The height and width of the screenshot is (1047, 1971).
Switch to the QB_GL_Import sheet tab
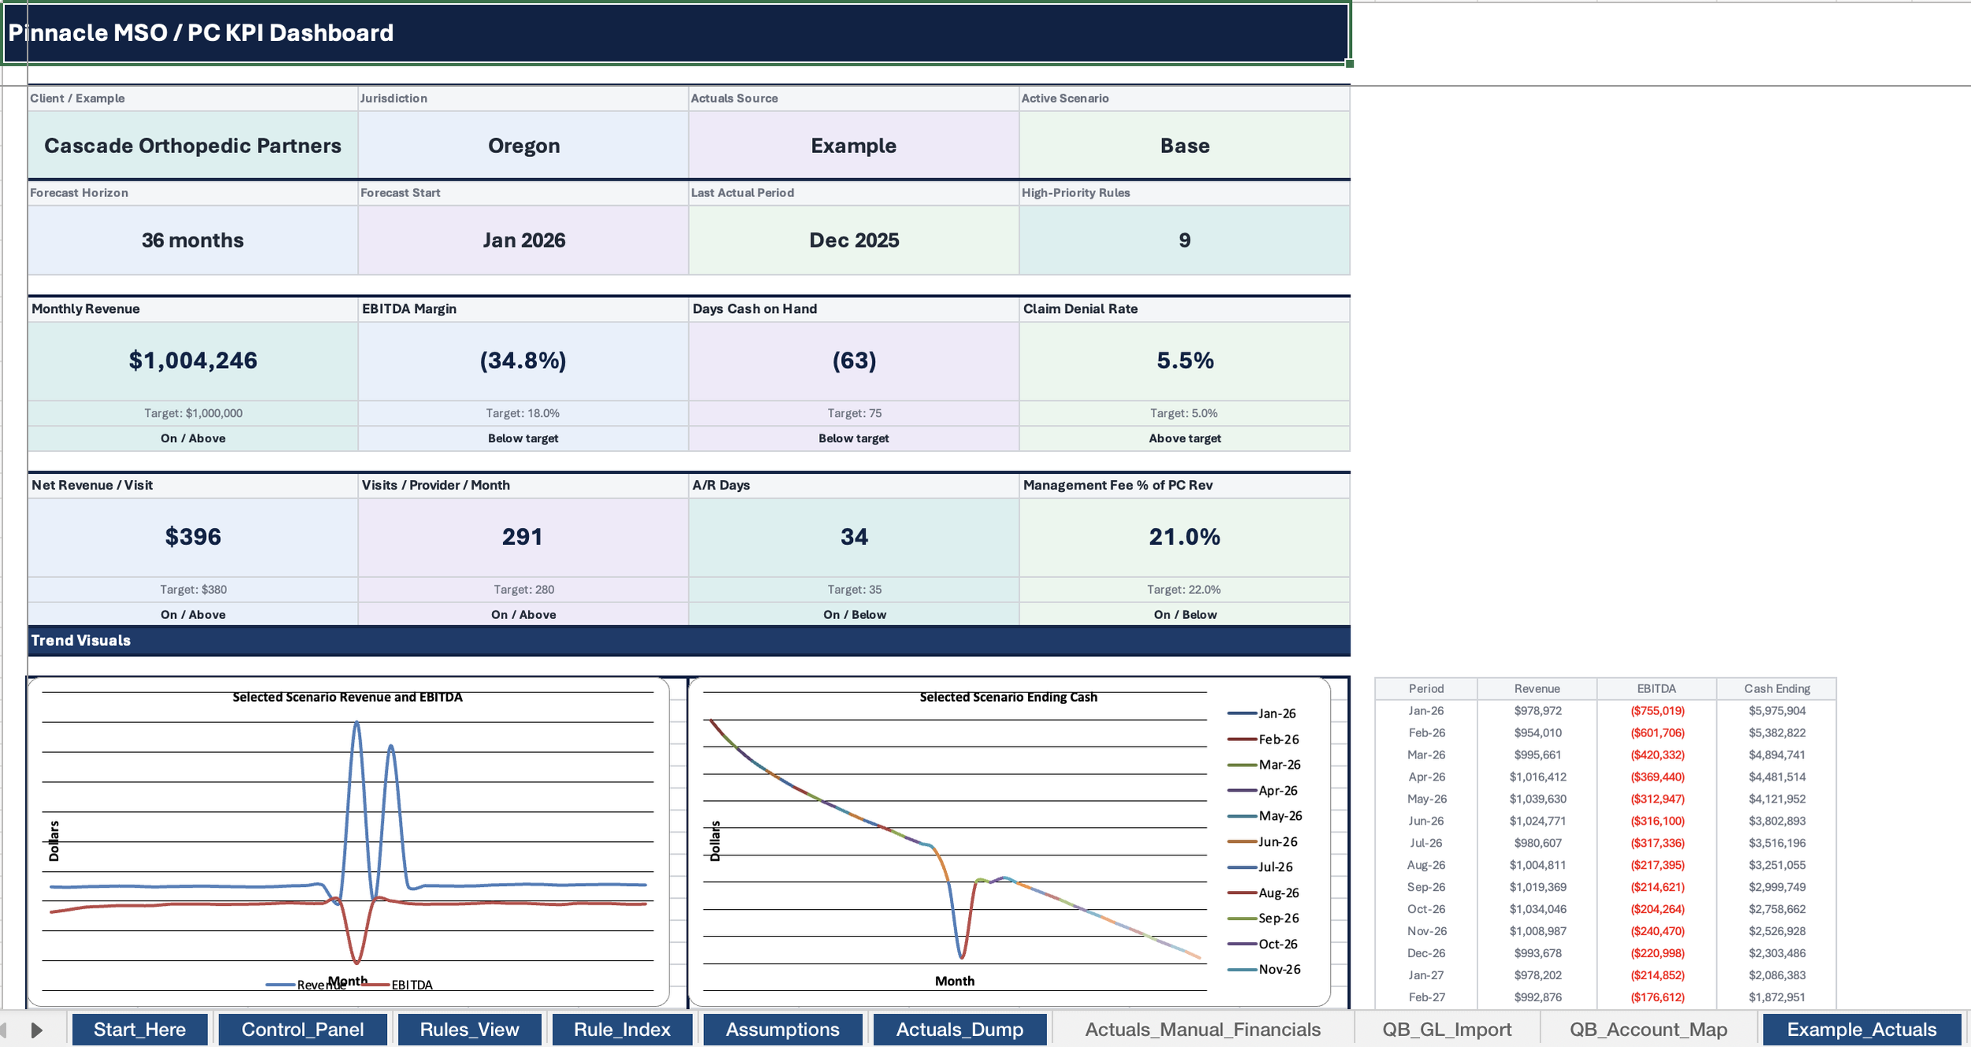coord(1447,1030)
